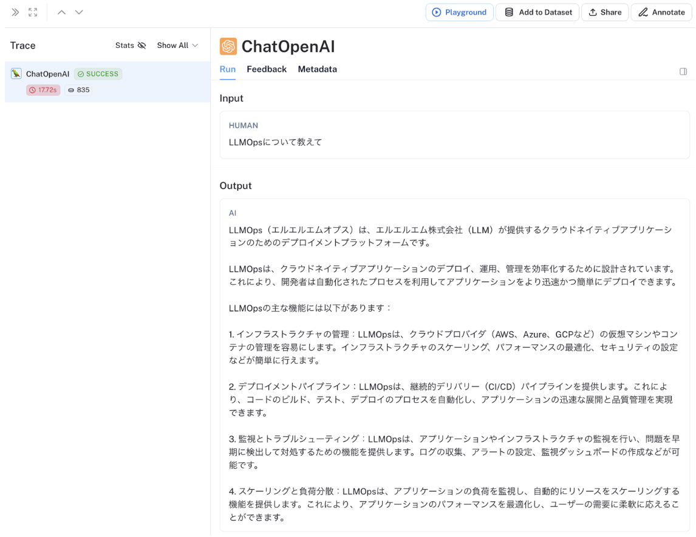Toggle the side panel layout icon
Screen dimensions: 696x537
683,72
